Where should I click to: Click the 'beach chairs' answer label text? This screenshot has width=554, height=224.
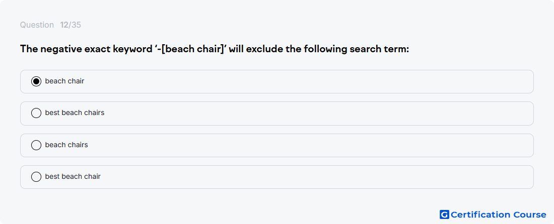pos(66,145)
